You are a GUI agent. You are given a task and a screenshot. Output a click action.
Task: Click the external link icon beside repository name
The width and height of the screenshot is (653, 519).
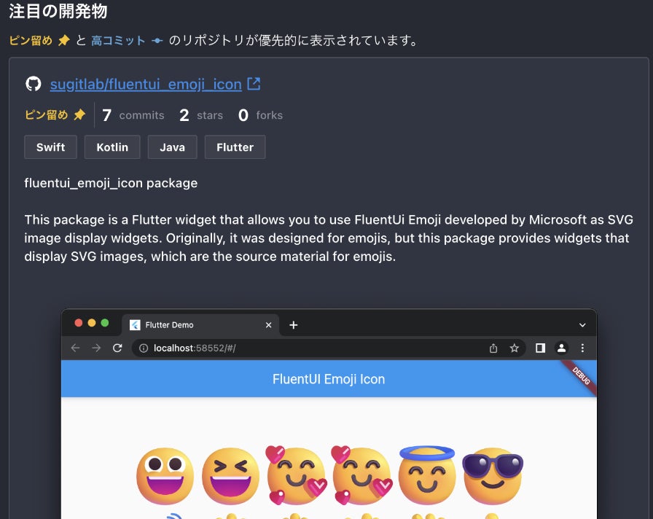pyautogui.click(x=254, y=84)
